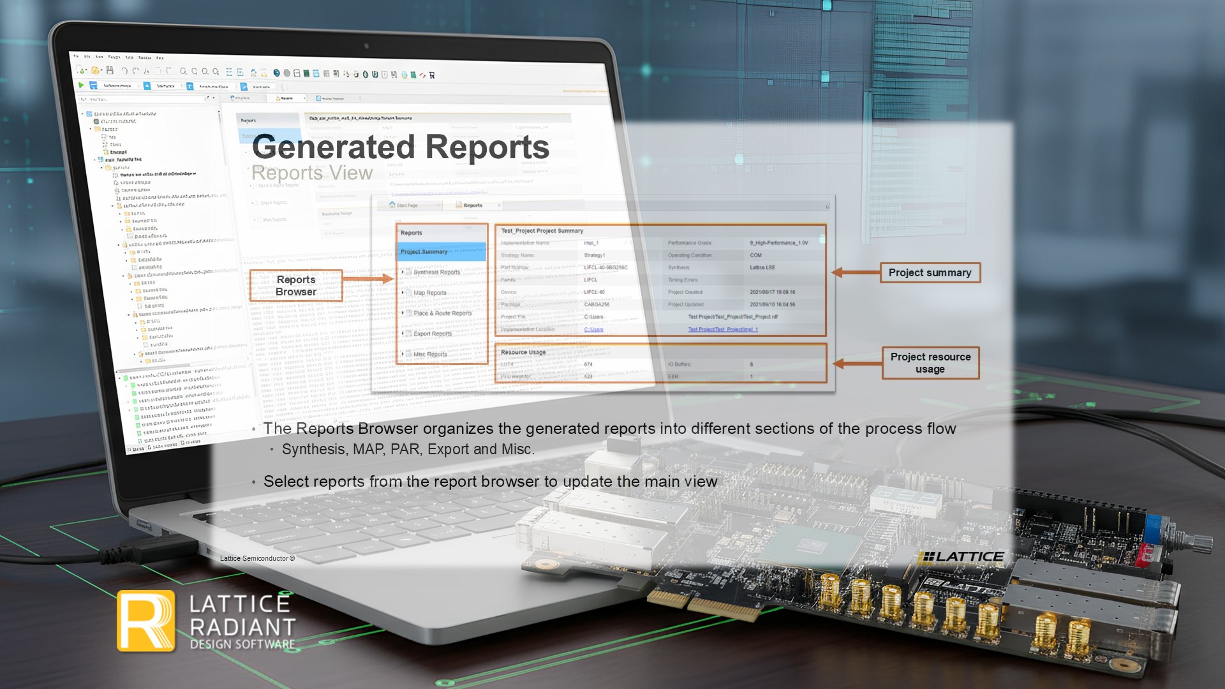Click the redo arrow in laptop toolbar
This screenshot has width=1225, height=689.
pyautogui.click(x=135, y=71)
